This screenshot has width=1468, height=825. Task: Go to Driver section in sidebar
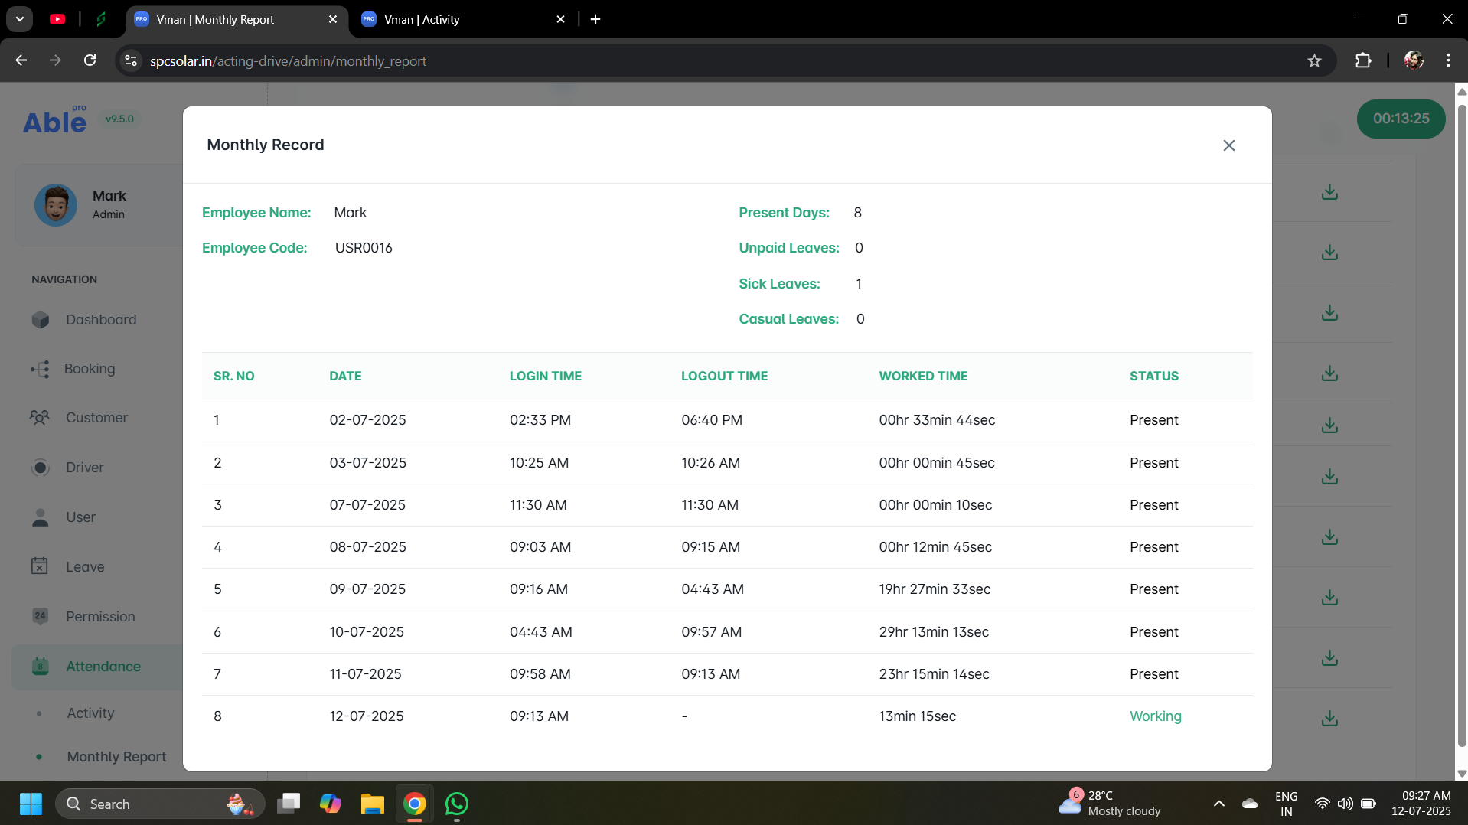pyautogui.click(x=84, y=468)
